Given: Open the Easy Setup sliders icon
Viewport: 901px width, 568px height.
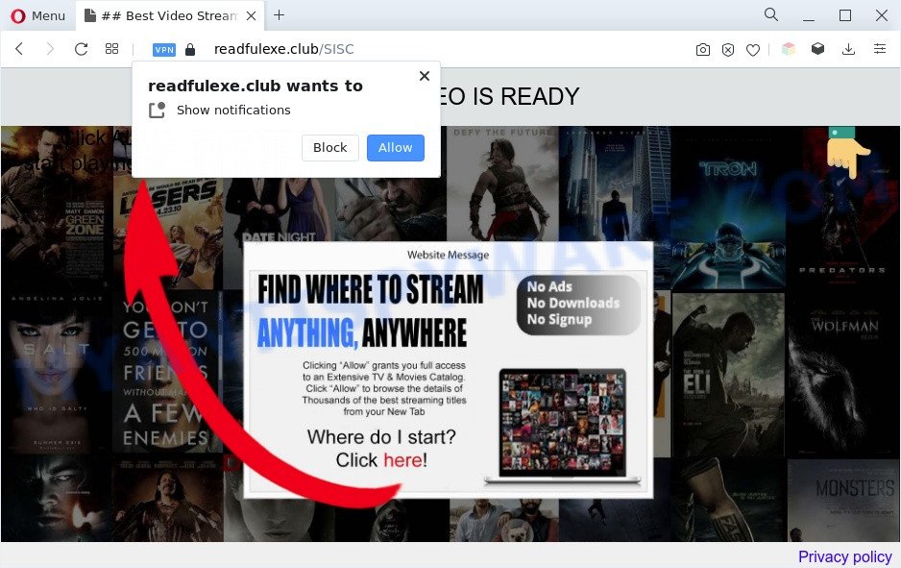Looking at the screenshot, I should [x=880, y=49].
